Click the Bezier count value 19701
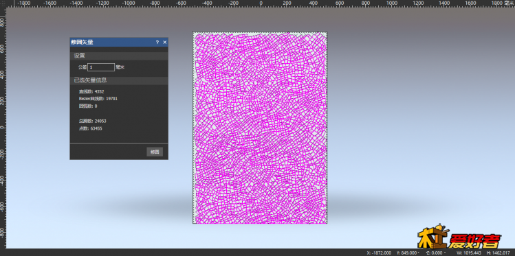515x256 pixels. pos(111,99)
